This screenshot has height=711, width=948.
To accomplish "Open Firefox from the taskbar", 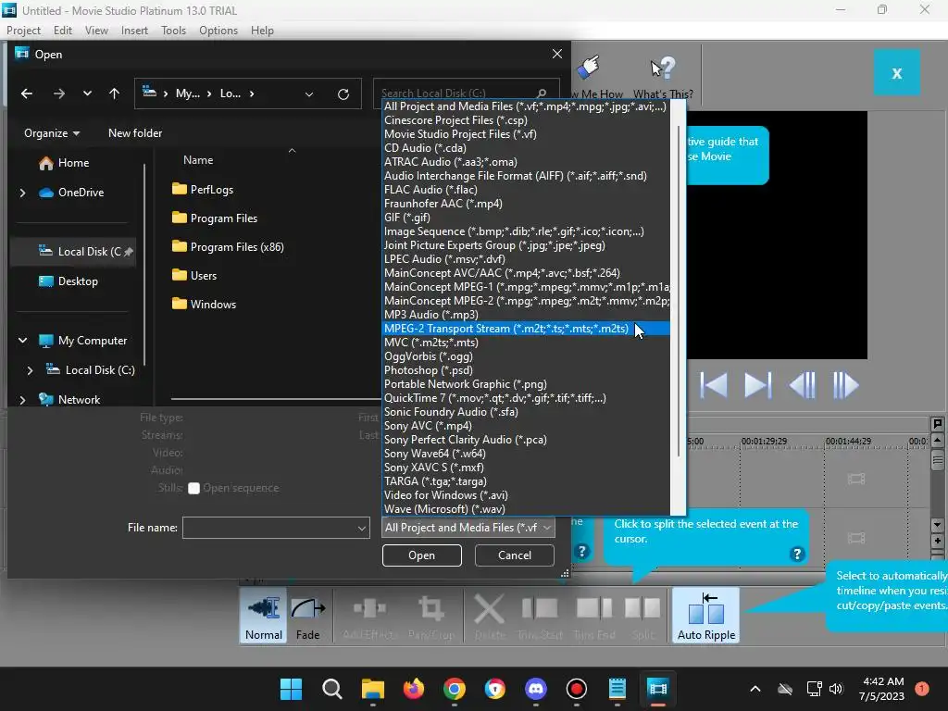I will coord(414,689).
